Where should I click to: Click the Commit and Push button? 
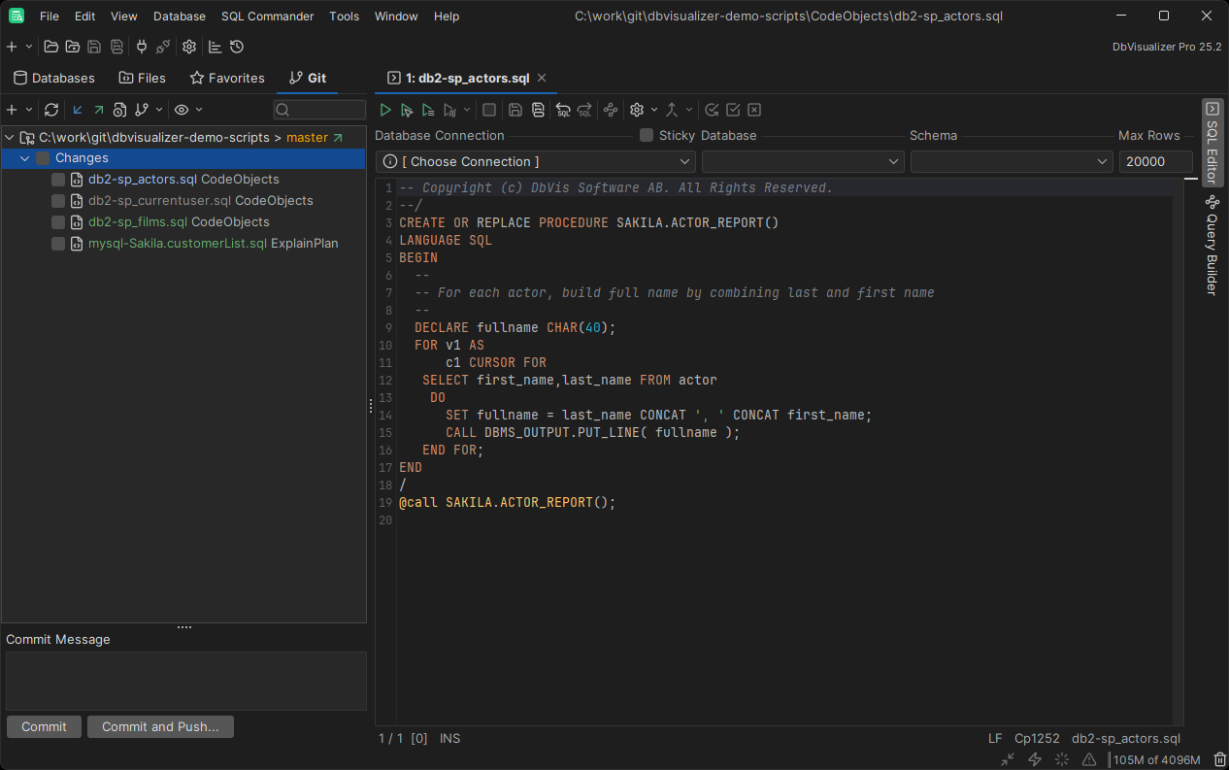coord(160,726)
